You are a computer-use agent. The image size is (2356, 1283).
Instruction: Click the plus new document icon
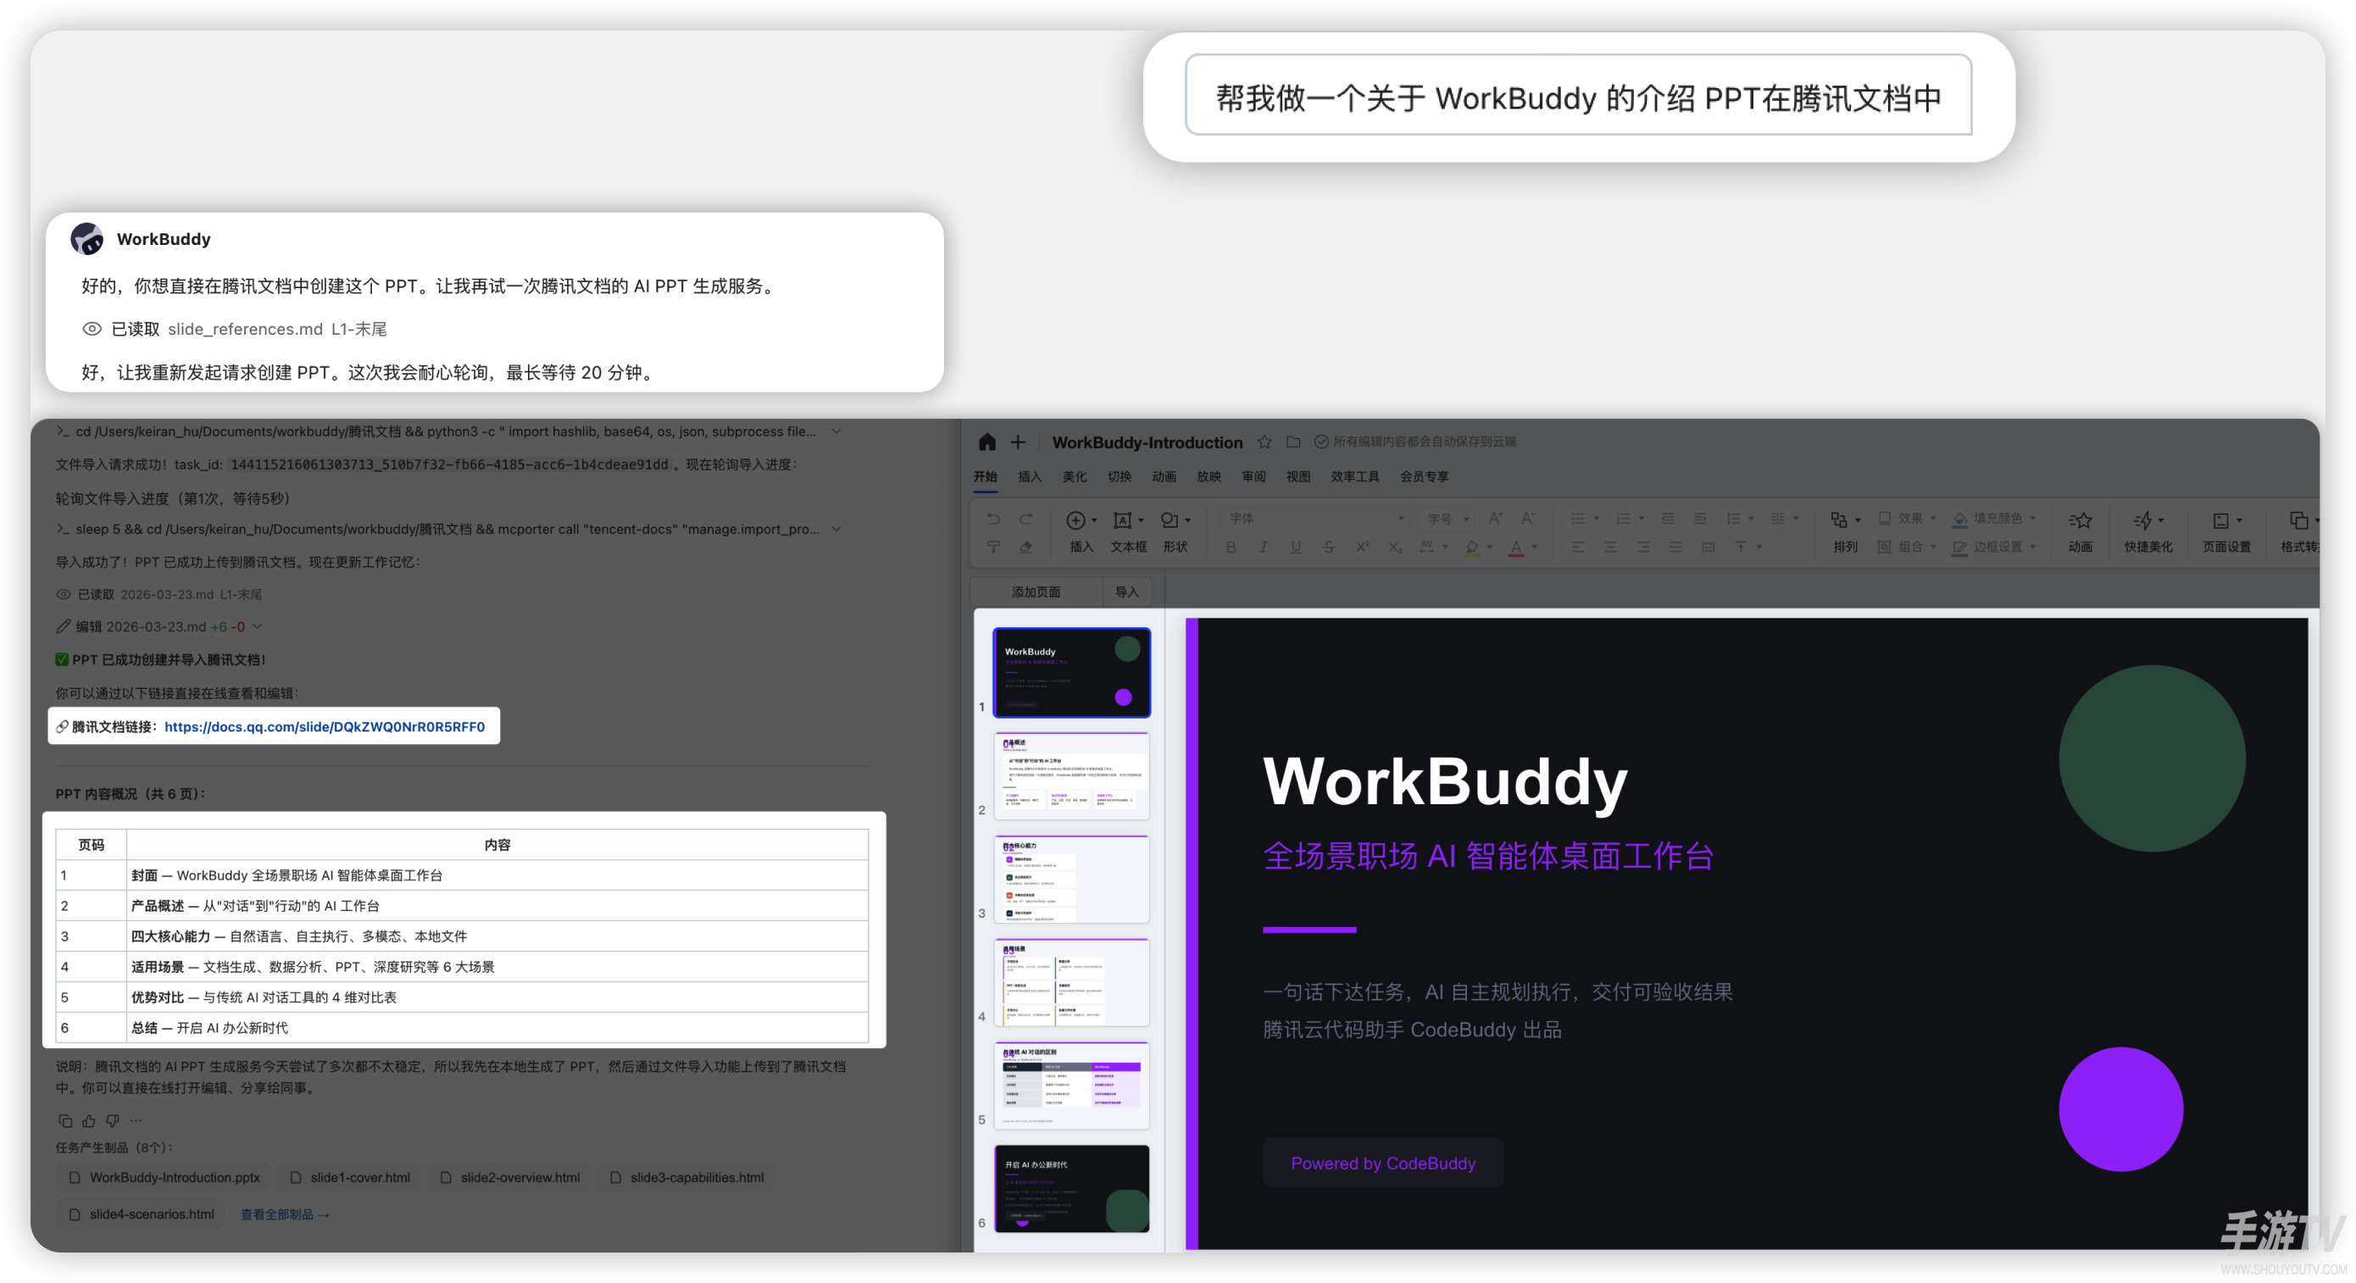tap(1018, 442)
